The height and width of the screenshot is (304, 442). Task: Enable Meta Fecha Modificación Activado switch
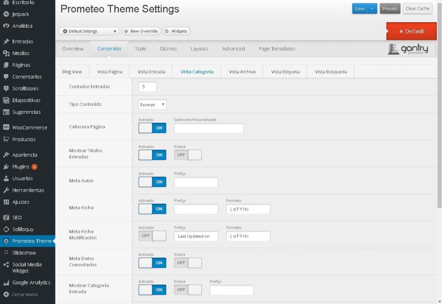[152, 236]
